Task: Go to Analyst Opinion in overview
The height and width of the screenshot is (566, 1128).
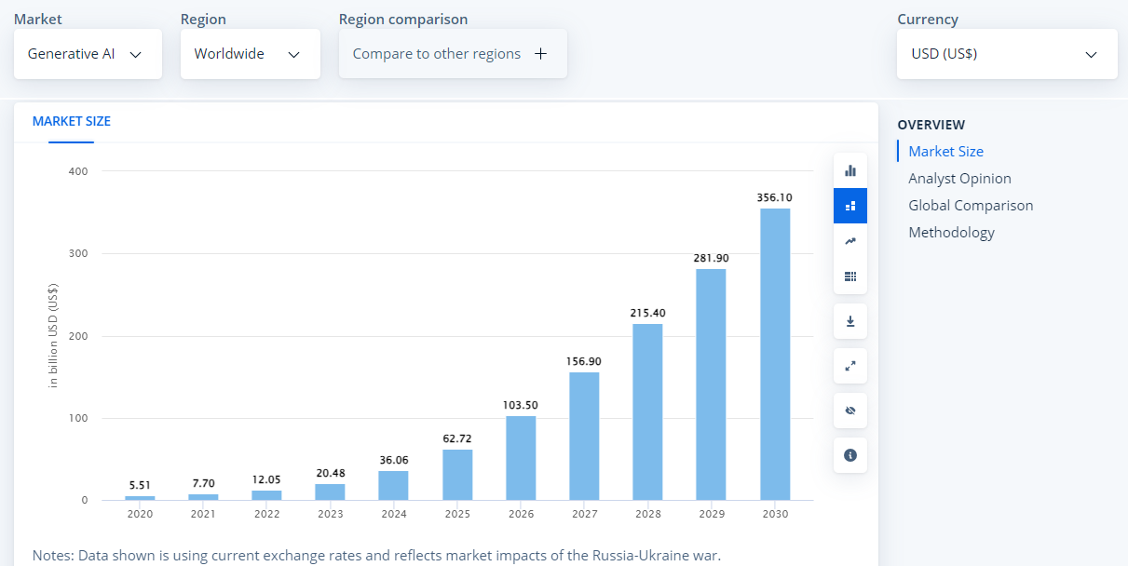Action: 959,179
